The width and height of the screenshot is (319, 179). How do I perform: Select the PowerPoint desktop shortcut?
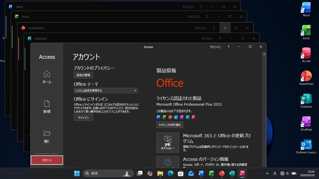point(306,78)
